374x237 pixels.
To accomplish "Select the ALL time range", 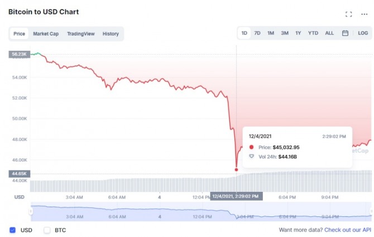I will (x=329, y=33).
